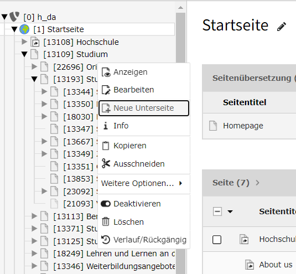Screen dimensions: 296x274
Task: Choose Neue Unterseite from context menu
Action: [x=144, y=108]
